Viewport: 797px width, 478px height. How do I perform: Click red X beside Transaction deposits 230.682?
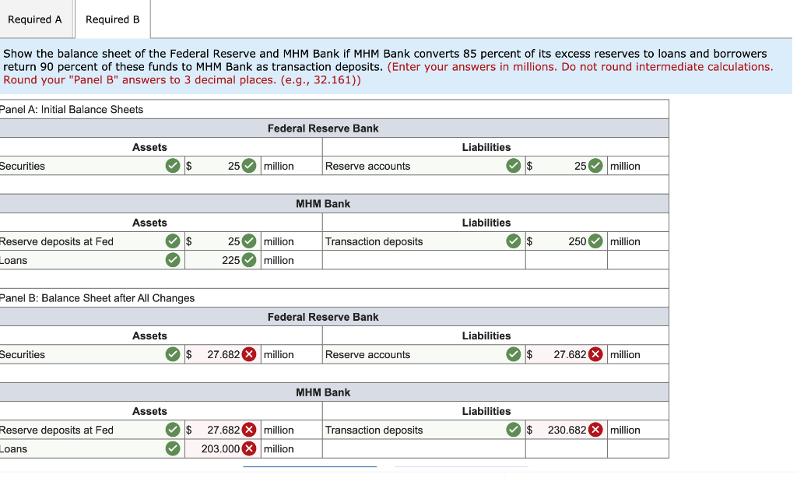click(x=595, y=430)
